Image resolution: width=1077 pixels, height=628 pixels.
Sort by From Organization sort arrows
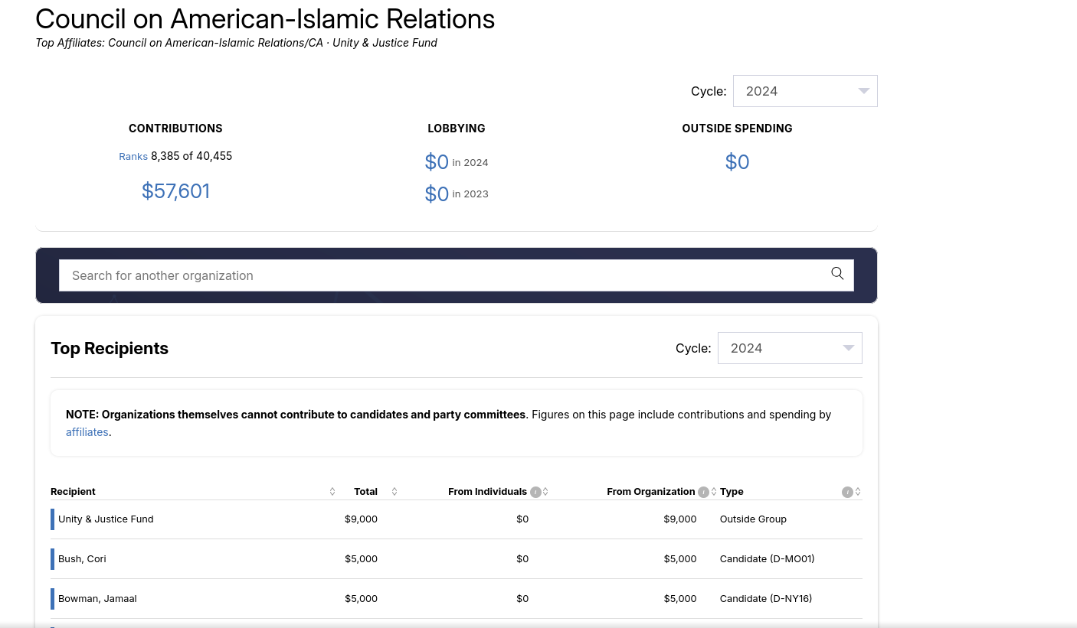[714, 492]
